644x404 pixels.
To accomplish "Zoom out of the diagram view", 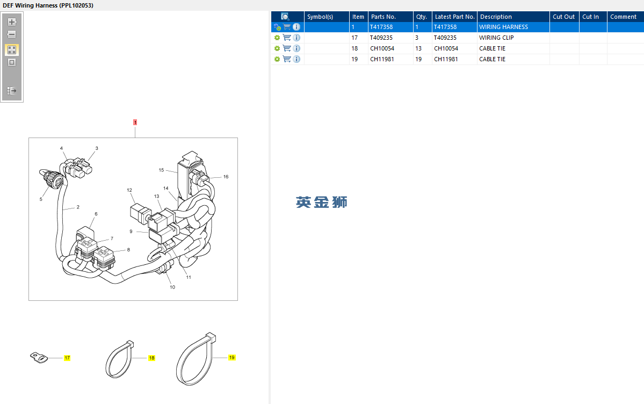I will tap(12, 34).
